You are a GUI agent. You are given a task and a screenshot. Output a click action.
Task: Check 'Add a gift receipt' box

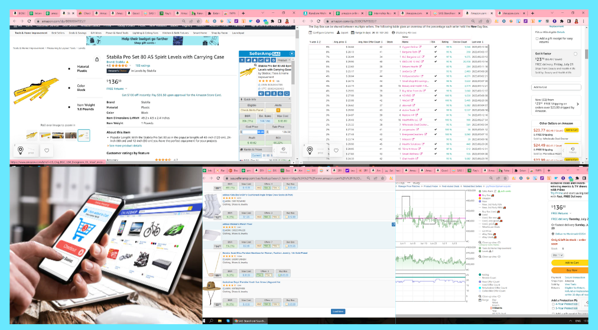coord(537,38)
